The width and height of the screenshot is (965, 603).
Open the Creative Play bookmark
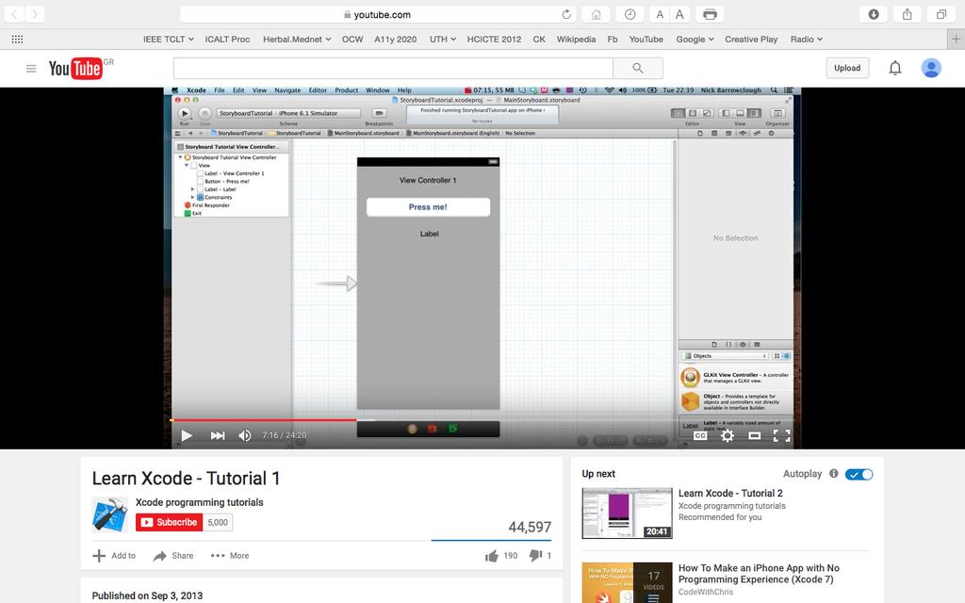point(751,39)
